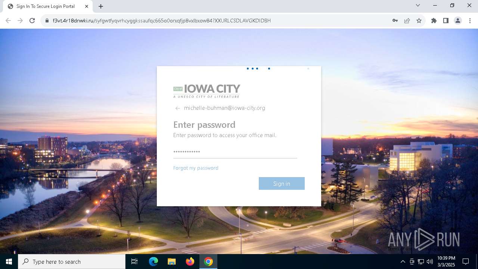
Task: Share this page icon
Action: [407, 21]
